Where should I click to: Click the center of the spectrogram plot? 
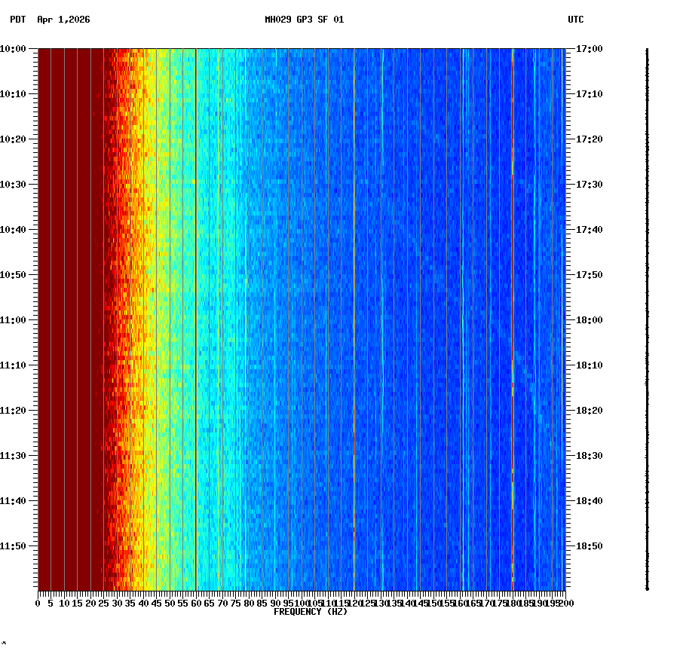click(x=300, y=319)
